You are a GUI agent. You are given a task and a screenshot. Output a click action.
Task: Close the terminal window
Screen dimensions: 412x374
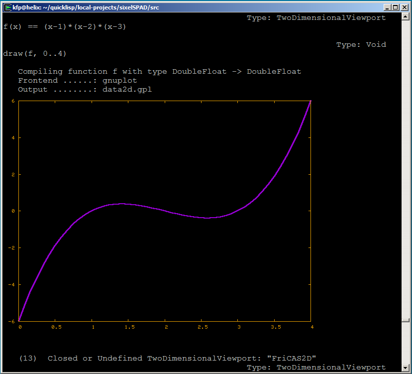point(405,7)
